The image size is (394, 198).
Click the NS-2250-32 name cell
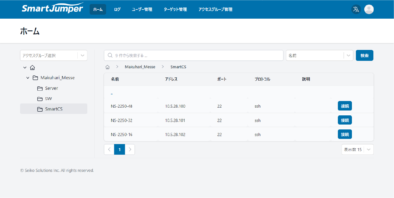click(121, 121)
